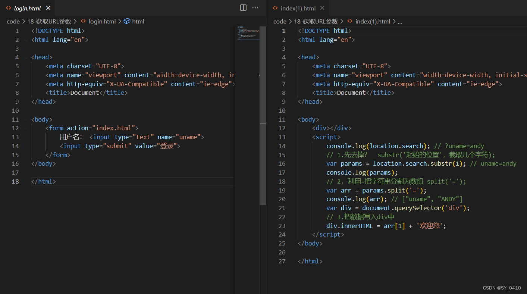527x294 pixels.
Task: Click closing </script> tag in index(1).html
Action: coord(328,234)
